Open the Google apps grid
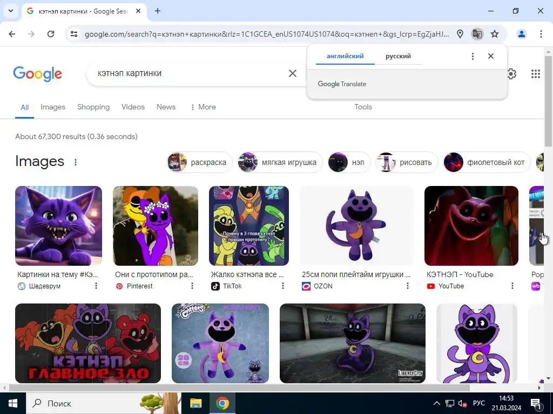Image resolution: width=553 pixels, height=414 pixels. click(535, 73)
